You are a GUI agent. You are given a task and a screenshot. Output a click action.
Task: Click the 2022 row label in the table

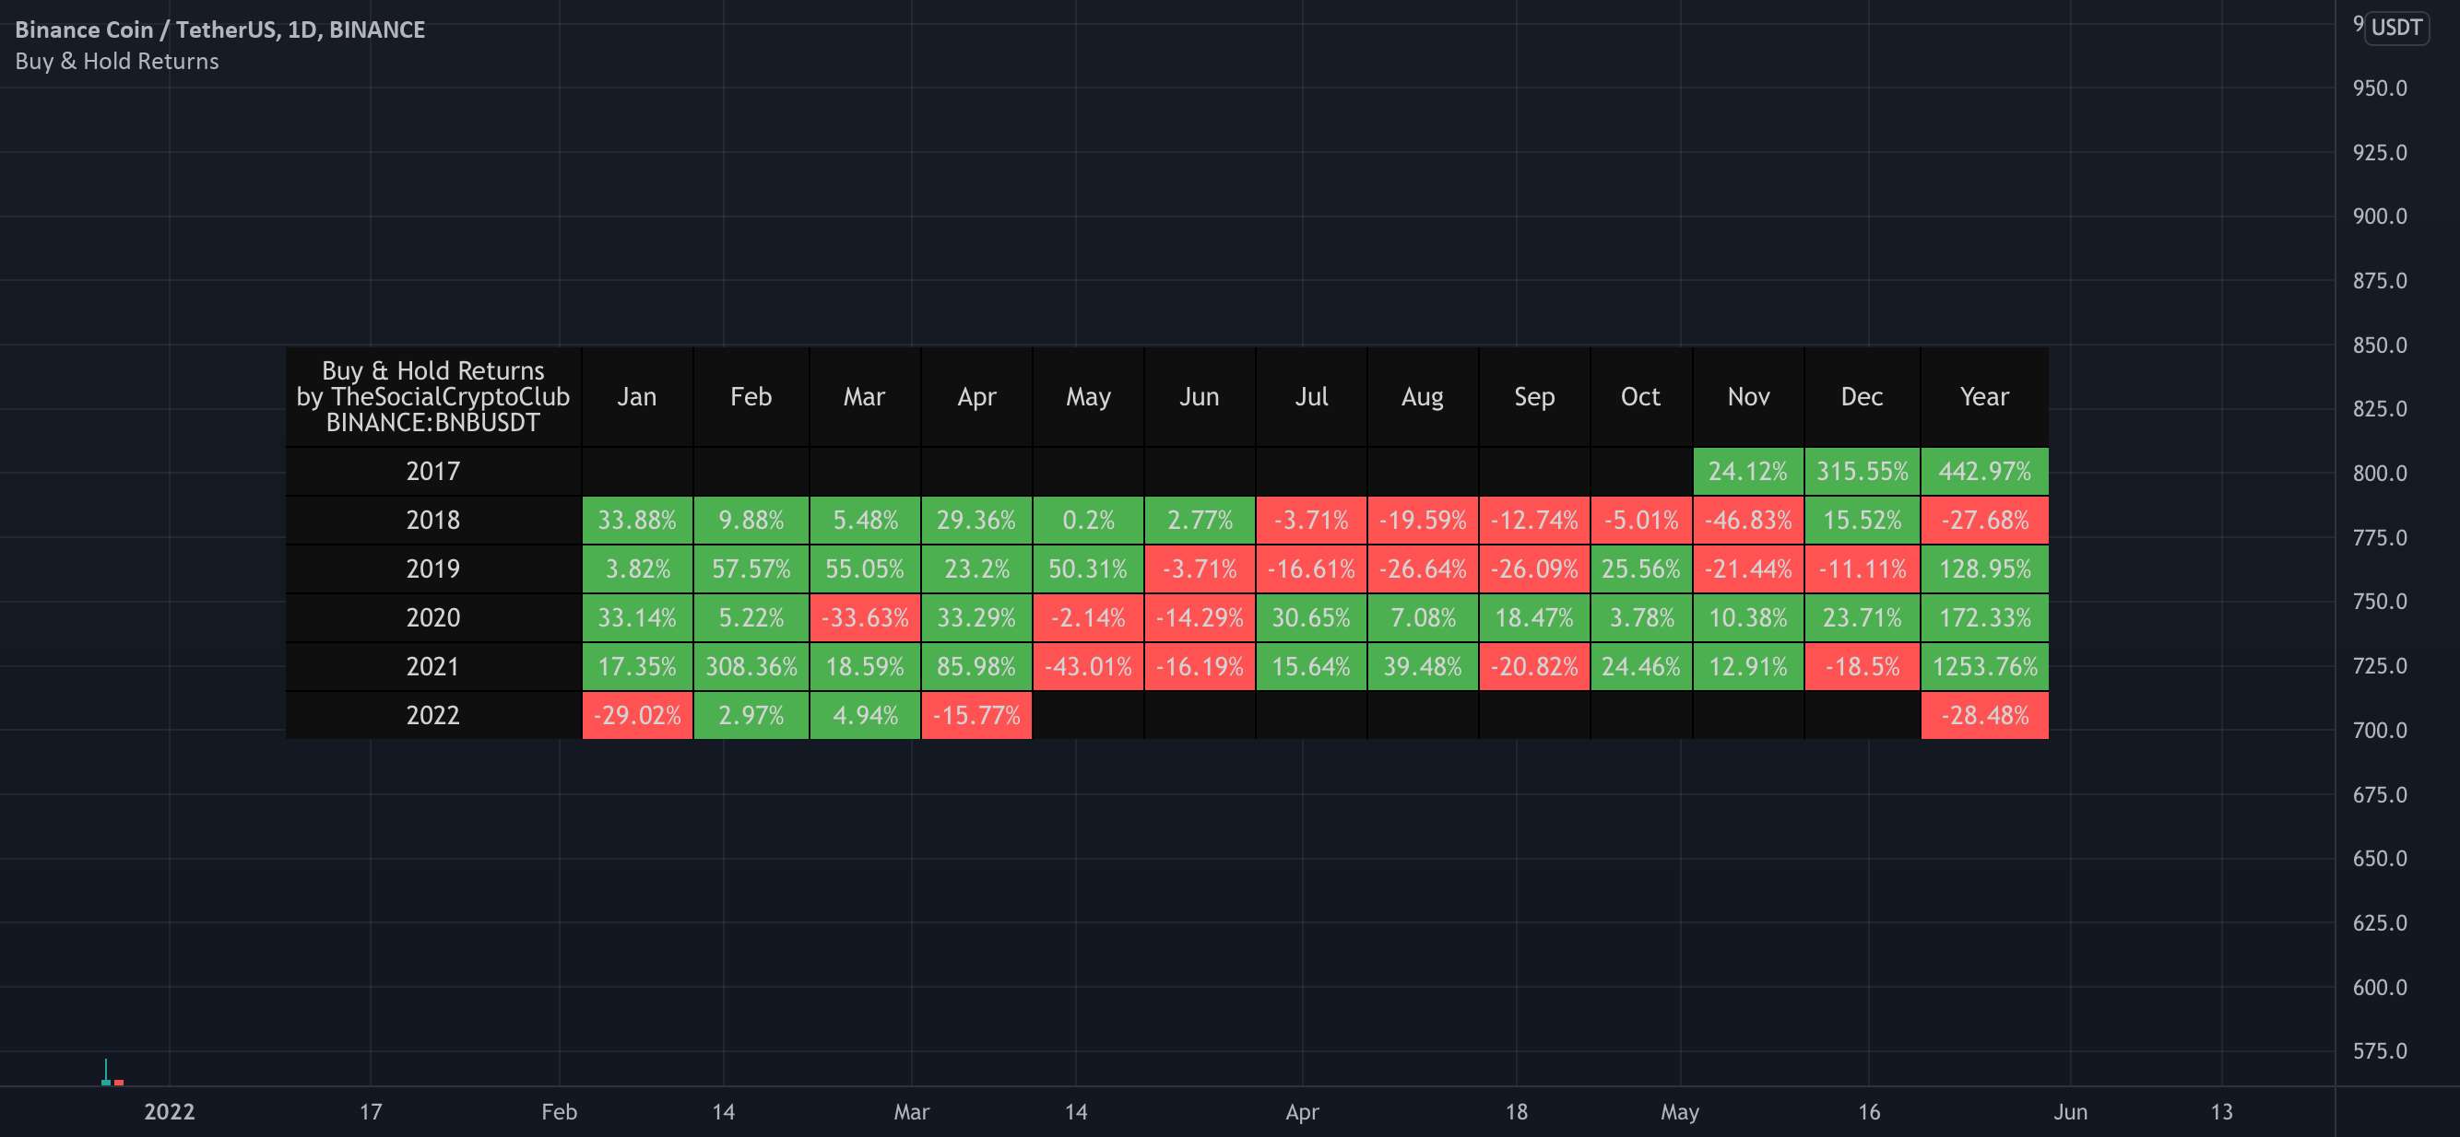433,715
